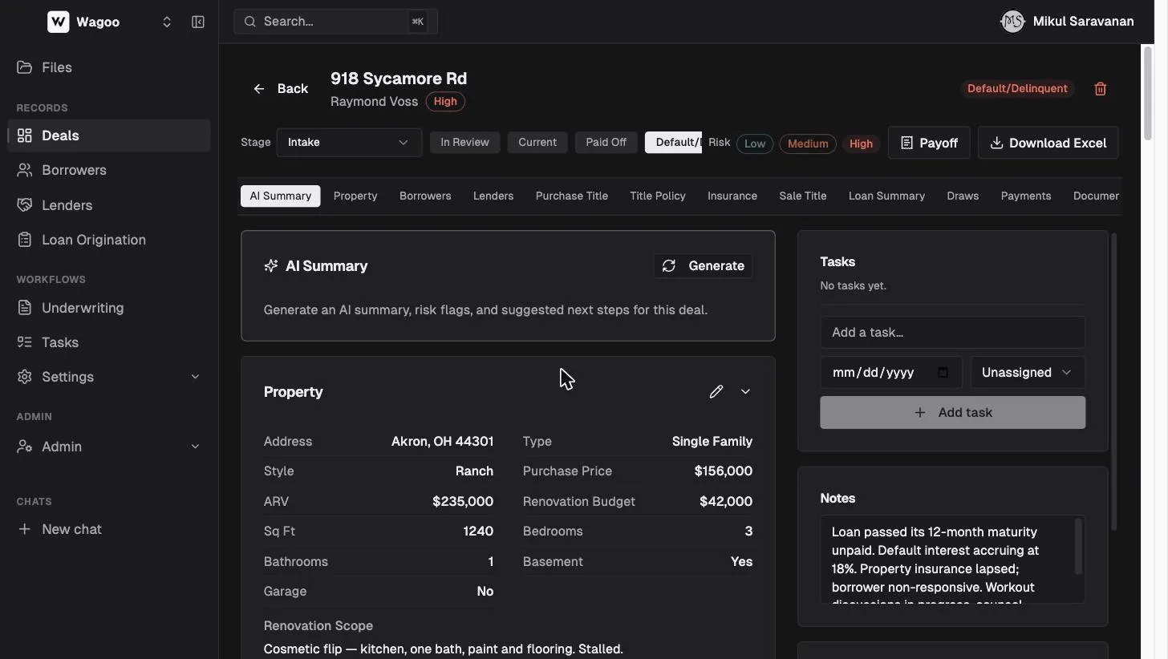Click the ARV value $235,000

tap(463, 502)
